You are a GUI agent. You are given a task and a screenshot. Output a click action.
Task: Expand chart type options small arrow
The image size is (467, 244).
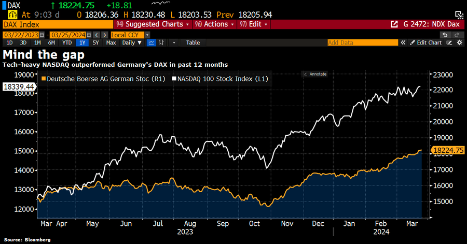[174, 43]
